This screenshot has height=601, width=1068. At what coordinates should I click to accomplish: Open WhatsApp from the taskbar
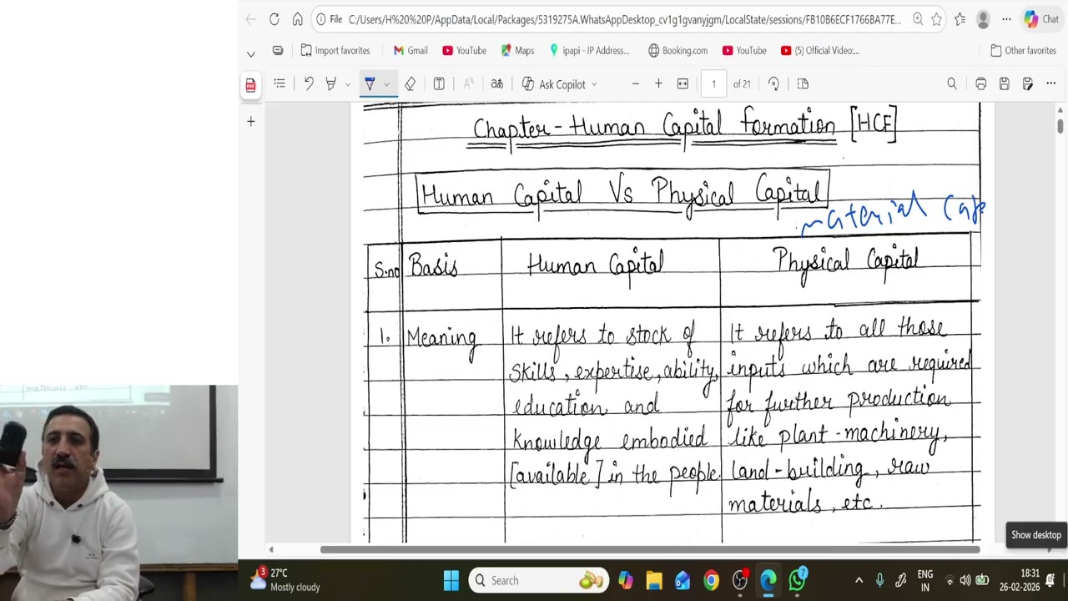[x=798, y=580]
